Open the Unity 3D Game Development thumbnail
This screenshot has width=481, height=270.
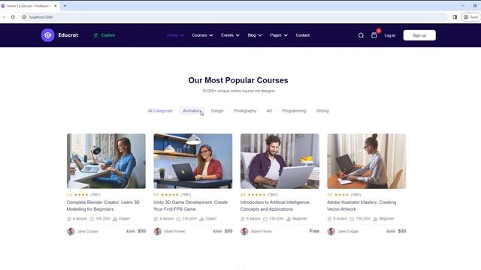[x=193, y=161]
